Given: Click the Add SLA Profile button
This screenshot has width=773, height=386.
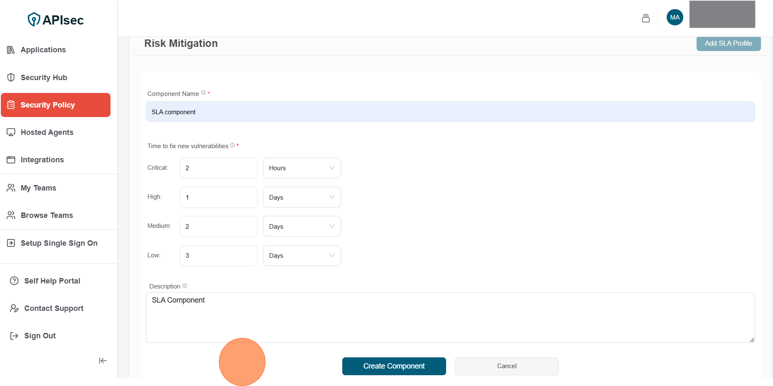Looking at the screenshot, I should click(728, 44).
